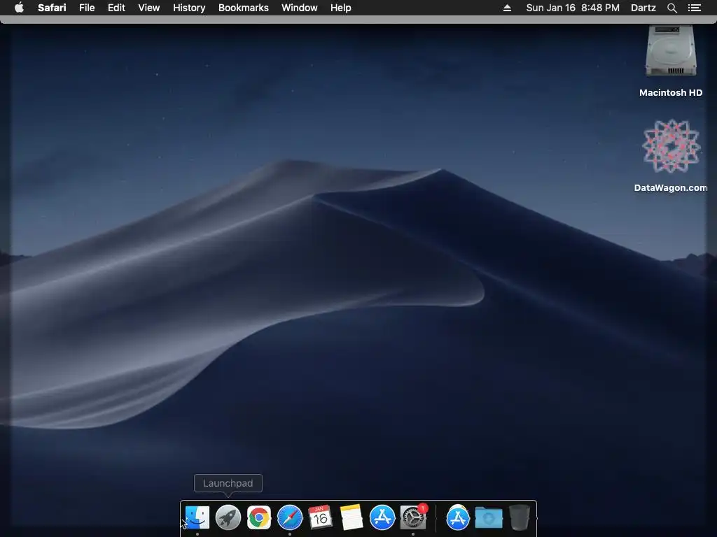Click the Safari compass icon in Dock
The height and width of the screenshot is (537, 717).
click(290, 517)
